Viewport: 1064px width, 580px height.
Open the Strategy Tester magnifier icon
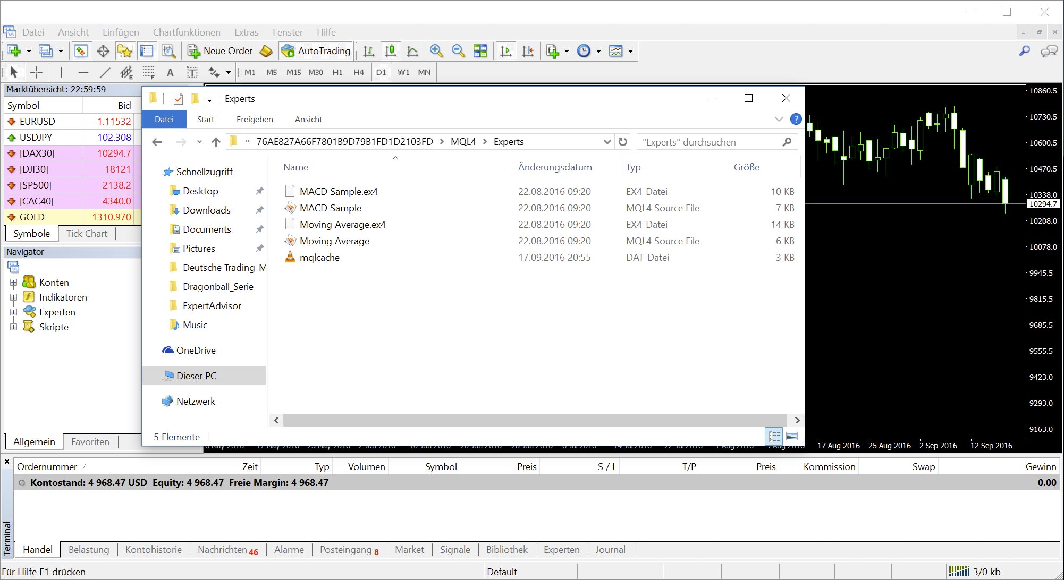click(x=168, y=51)
